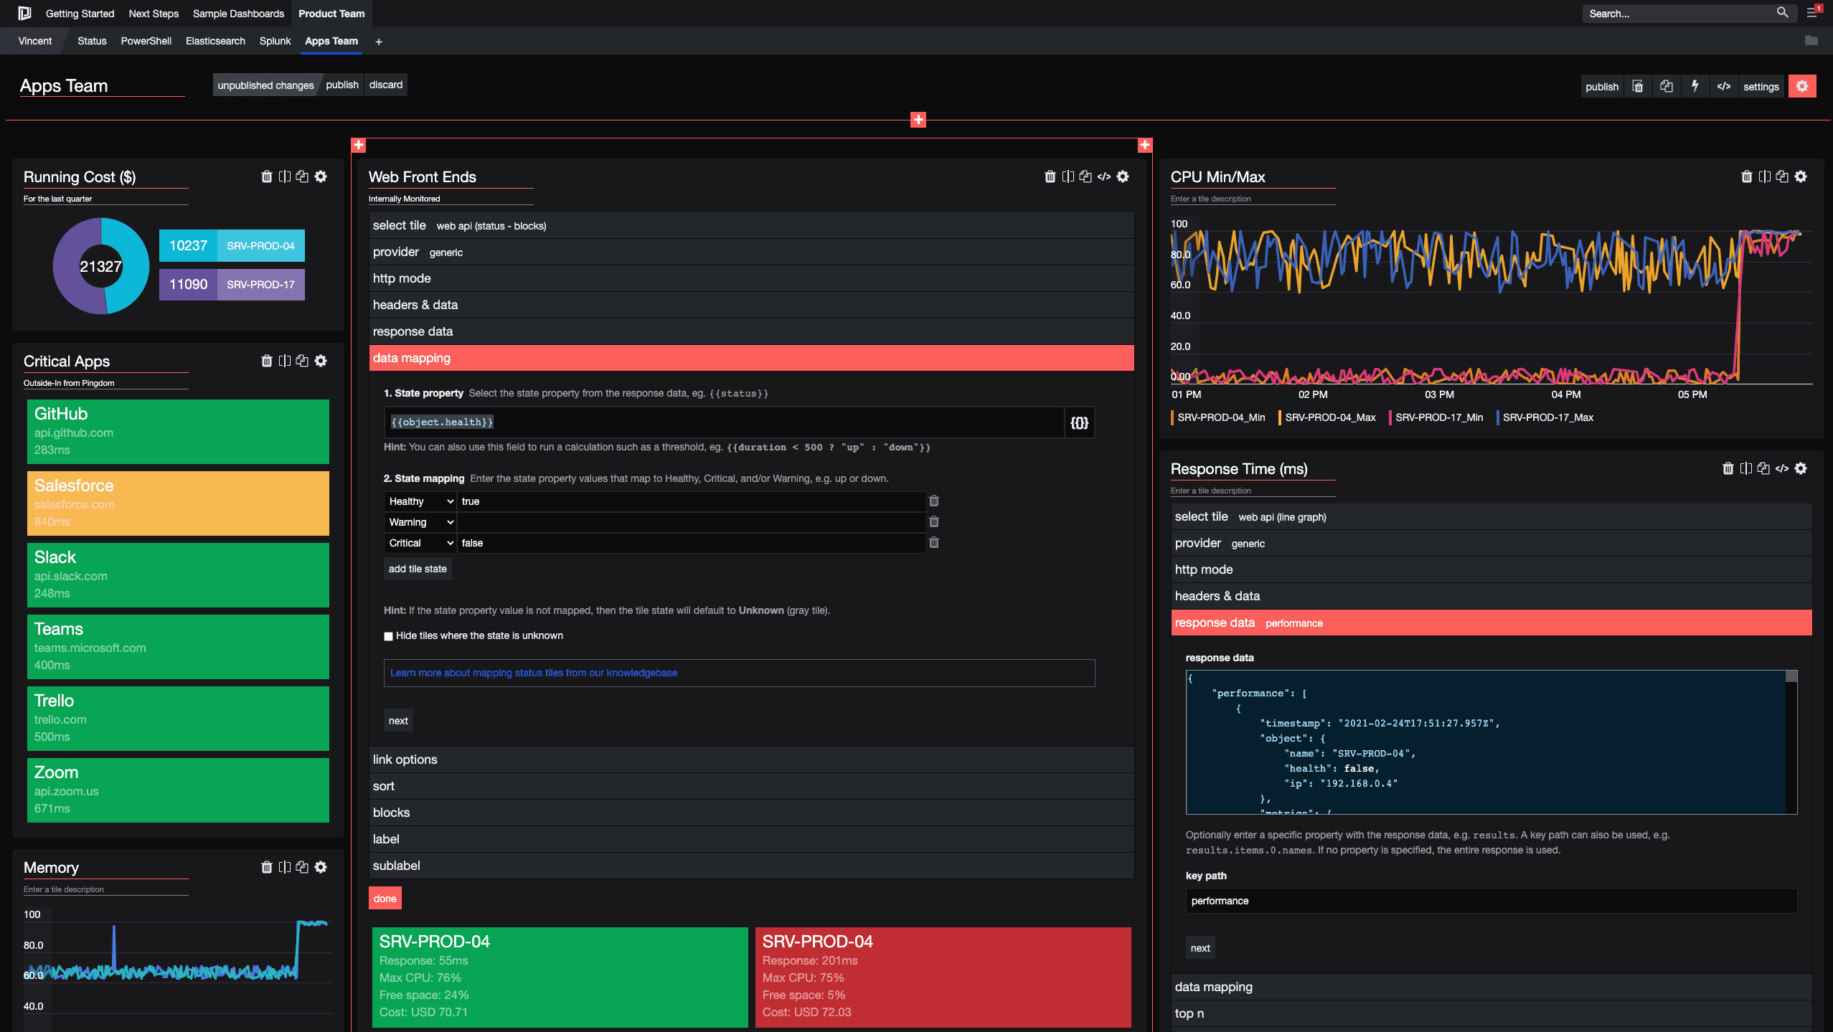The width and height of the screenshot is (1833, 1032).
Task: Click the plus button right of Web Front Ends
Action: click(1145, 146)
